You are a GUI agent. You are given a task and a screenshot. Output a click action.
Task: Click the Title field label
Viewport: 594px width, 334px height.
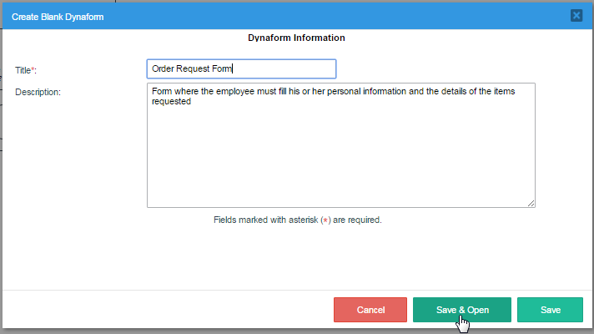(25, 70)
